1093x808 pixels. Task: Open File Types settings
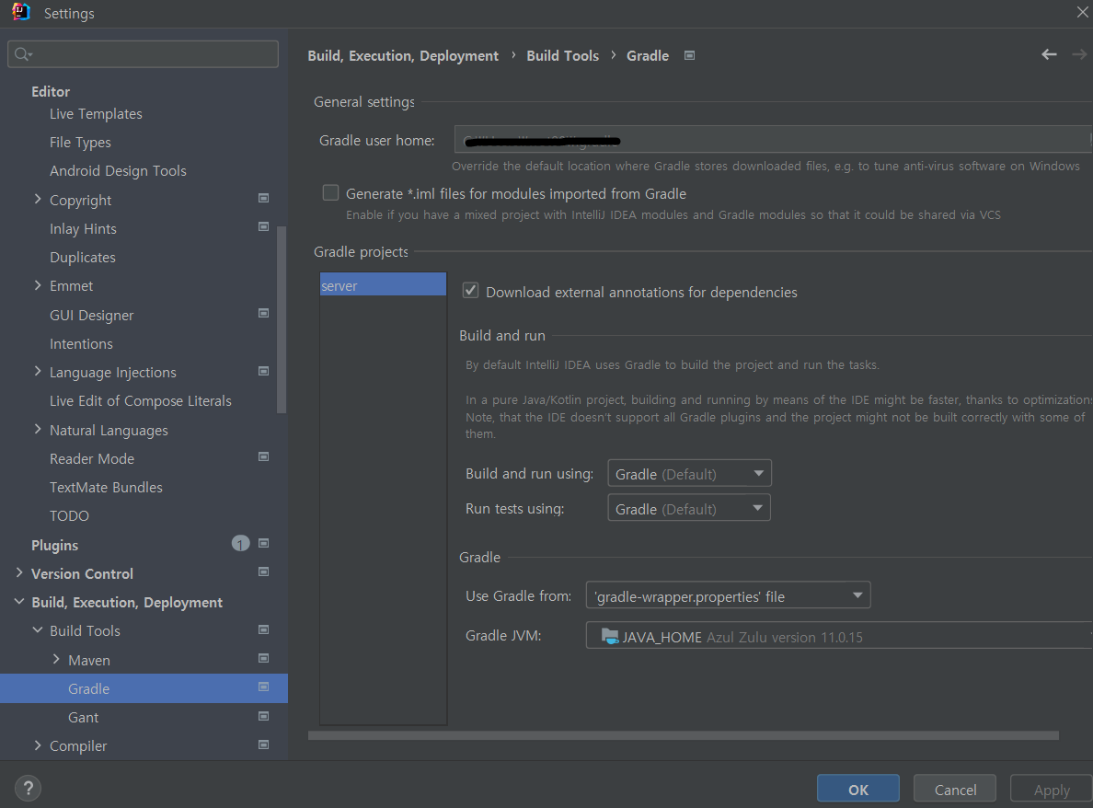point(80,143)
